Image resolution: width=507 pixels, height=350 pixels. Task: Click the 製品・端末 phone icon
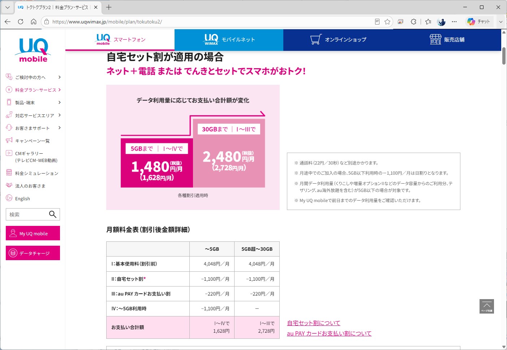9,102
